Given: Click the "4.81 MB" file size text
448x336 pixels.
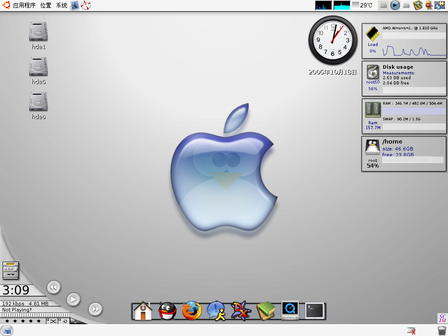Looking at the screenshot, I should click(x=38, y=304).
